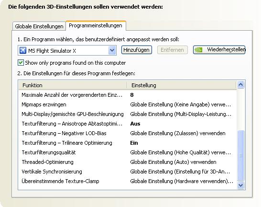261x207 pixels.
Task: Switch to the Globale Einstellungen tab
Action: pos(39,26)
